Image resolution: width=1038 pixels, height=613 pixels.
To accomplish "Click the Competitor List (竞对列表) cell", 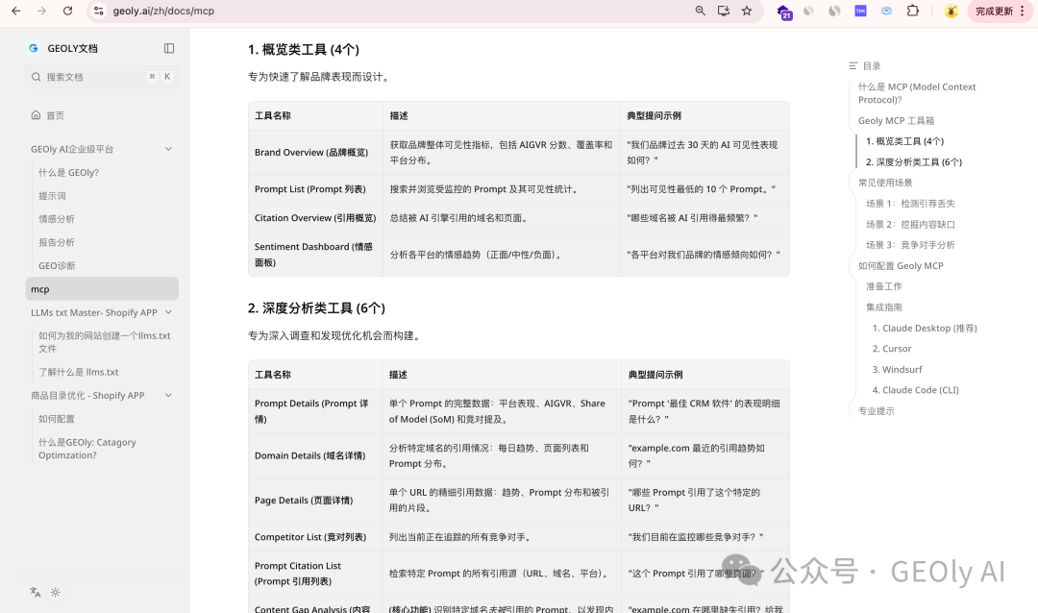I will (316, 537).
